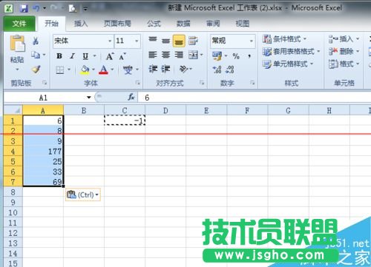The height and width of the screenshot is (267, 371).
Task: Click Increase Indent icon
Action: 165,69
